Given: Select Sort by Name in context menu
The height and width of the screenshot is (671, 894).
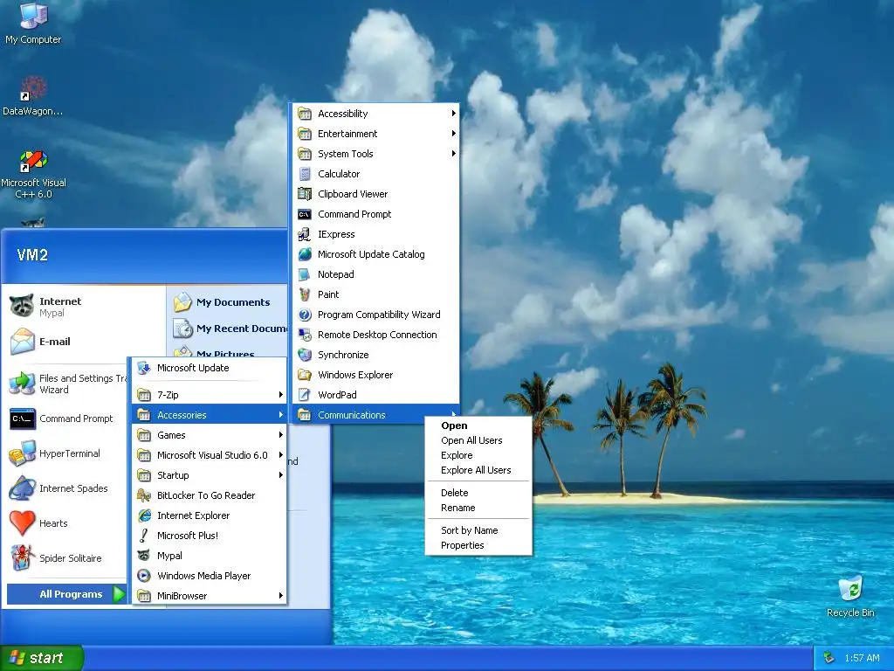Looking at the screenshot, I should (478, 530).
